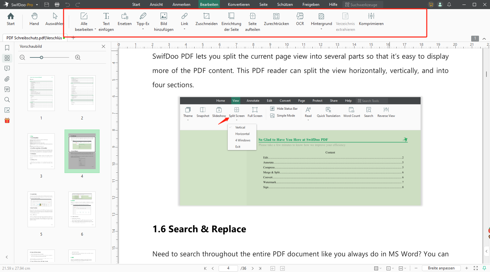Add a new tab with plus button
Viewport: 490px width, 272px height.
click(x=73, y=38)
